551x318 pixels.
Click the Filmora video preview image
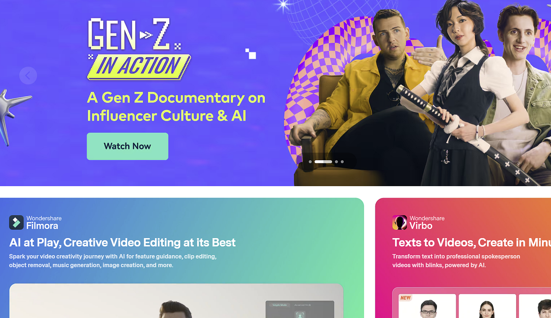click(176, 301)
